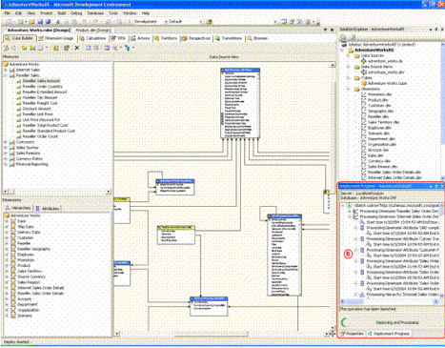Click the AdventureWorksAS project icon
This screenshot has width=445, height=348.
coord(351,51)
